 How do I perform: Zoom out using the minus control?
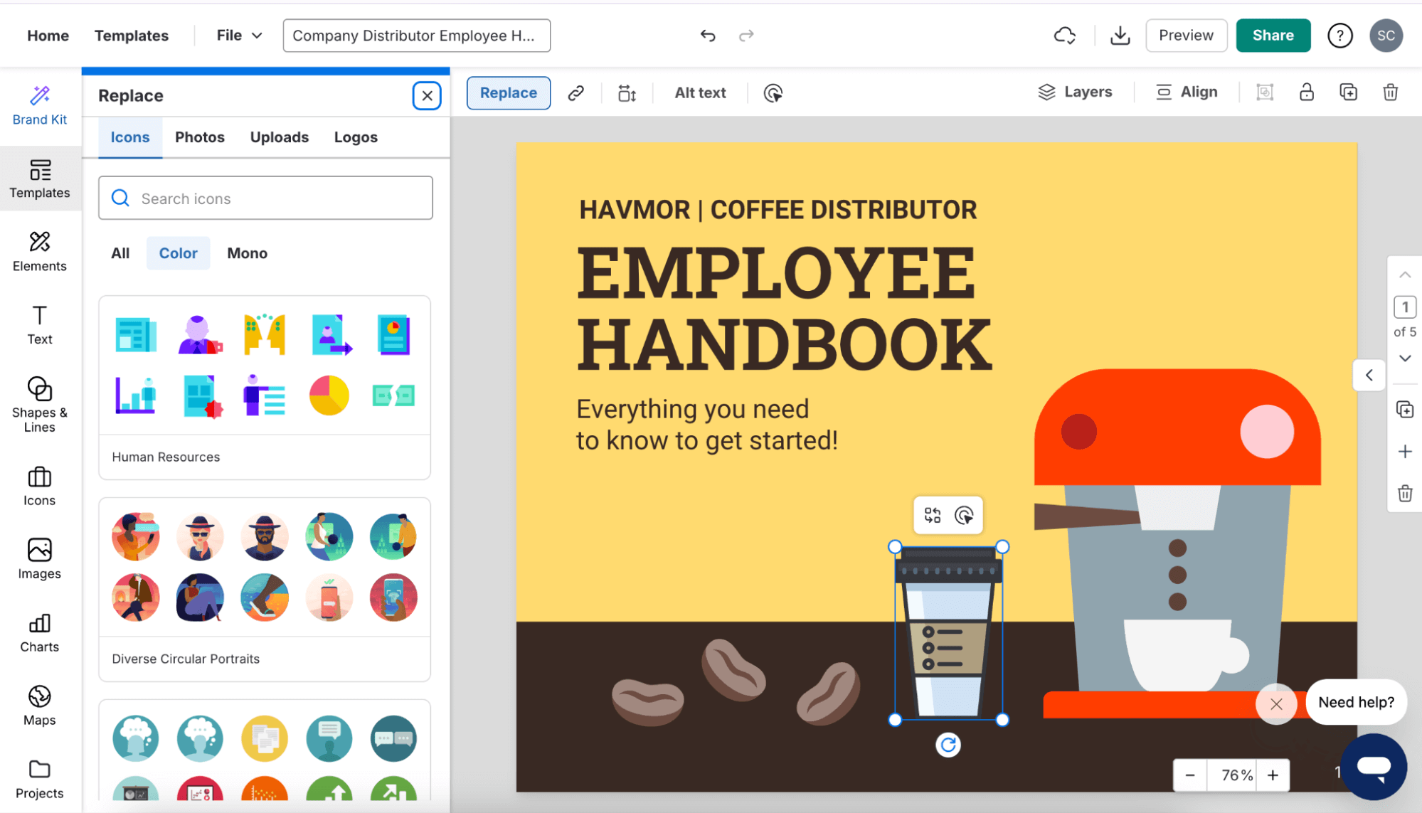tap(1189, 775)
